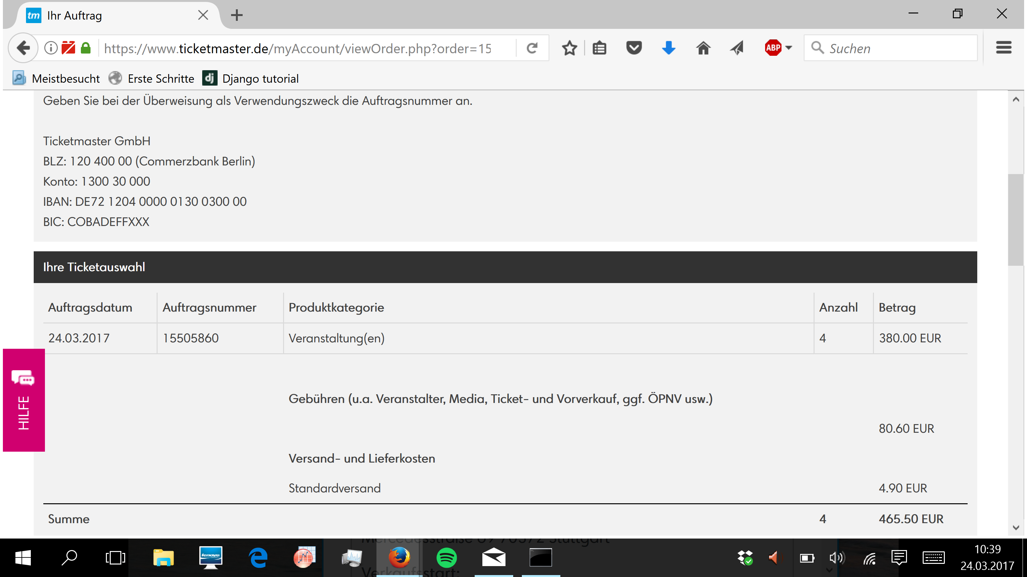Open a new browser tab
The height and width of the screenshot is (577, 1027).
(x=237, y=15)
